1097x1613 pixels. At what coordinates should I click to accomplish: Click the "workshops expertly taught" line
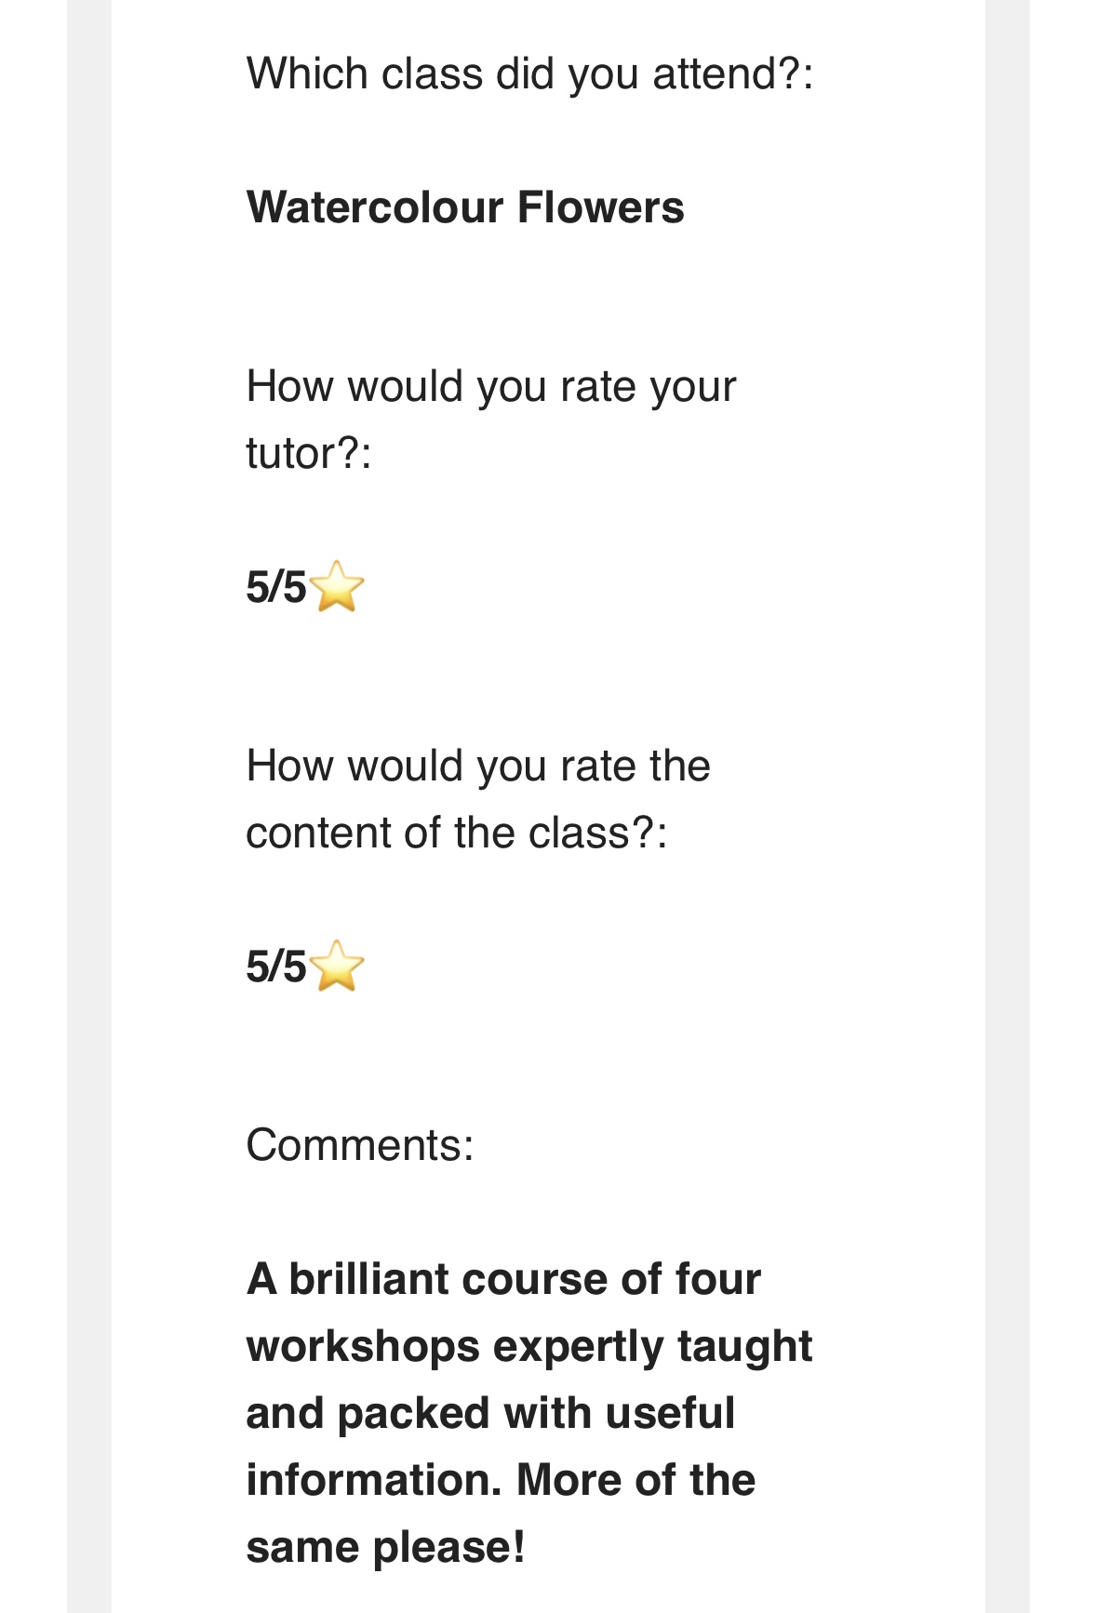528,1346
